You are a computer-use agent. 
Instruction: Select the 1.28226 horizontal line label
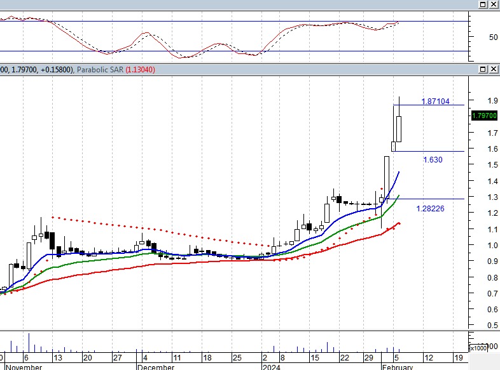tap(431, 208)
